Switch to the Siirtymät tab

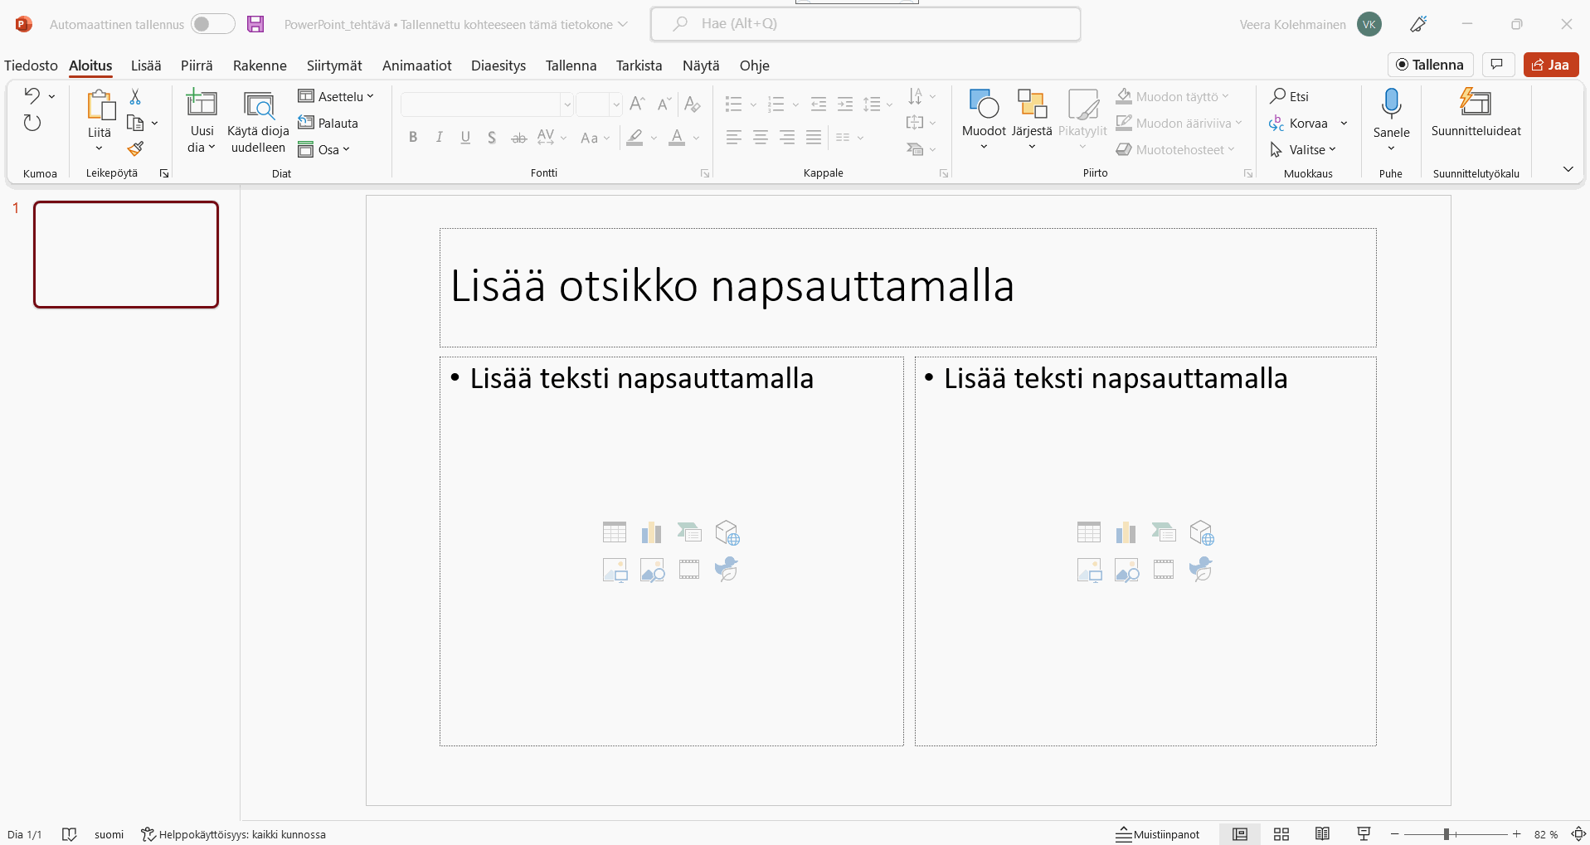click(x=334, y=66)
